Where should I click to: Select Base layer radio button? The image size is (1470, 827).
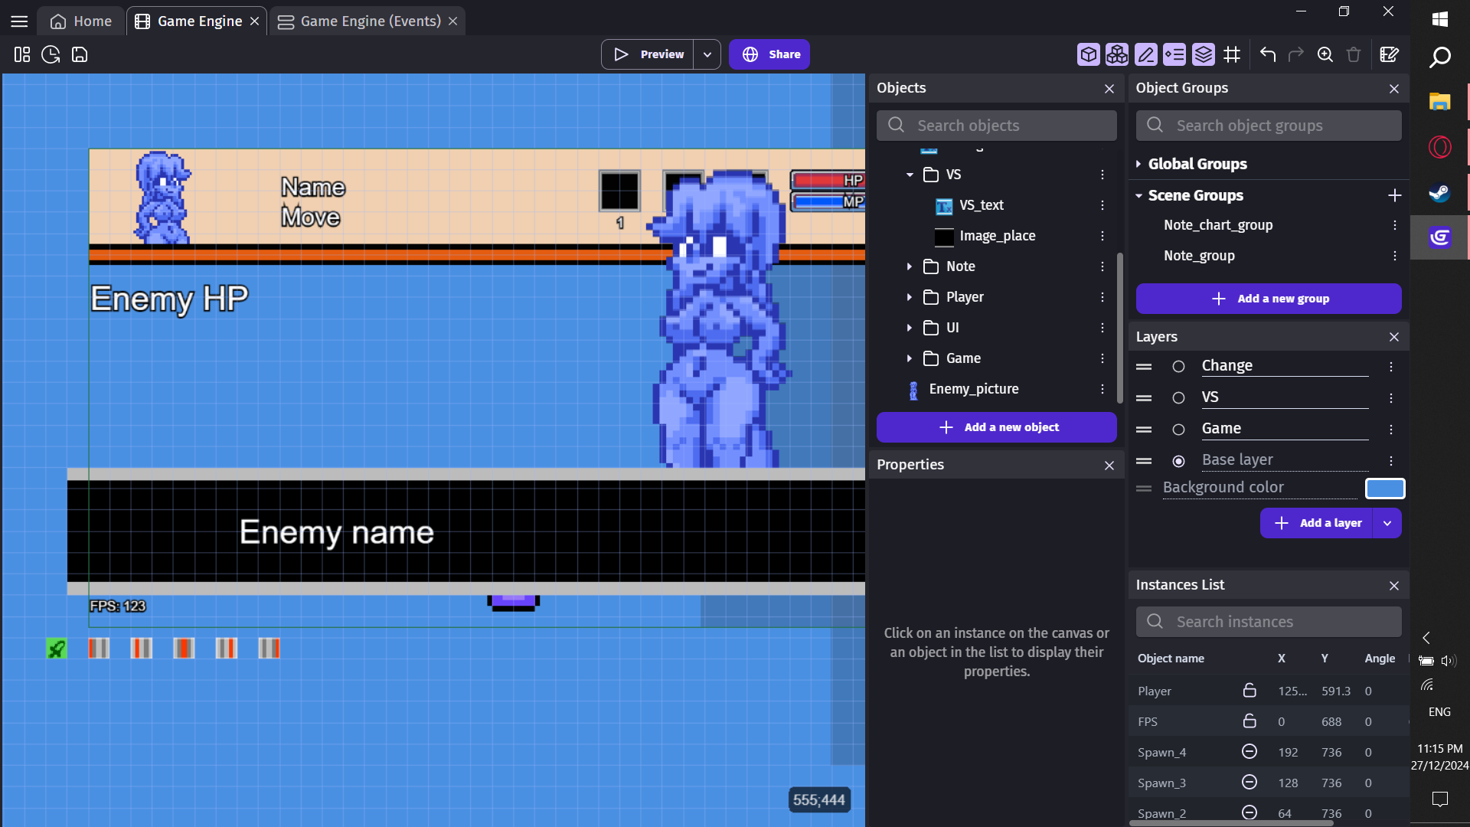[x=1179, y=461]
